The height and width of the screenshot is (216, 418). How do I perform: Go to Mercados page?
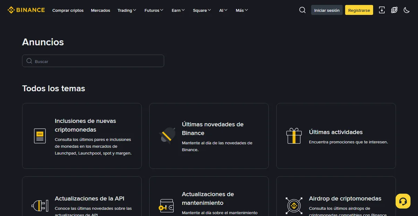[100, 10]
